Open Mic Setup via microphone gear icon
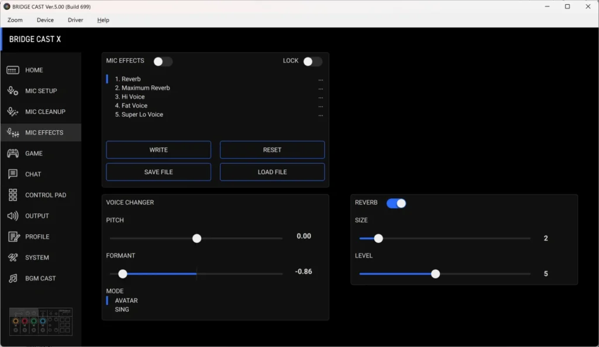 [x=13, y=91]
